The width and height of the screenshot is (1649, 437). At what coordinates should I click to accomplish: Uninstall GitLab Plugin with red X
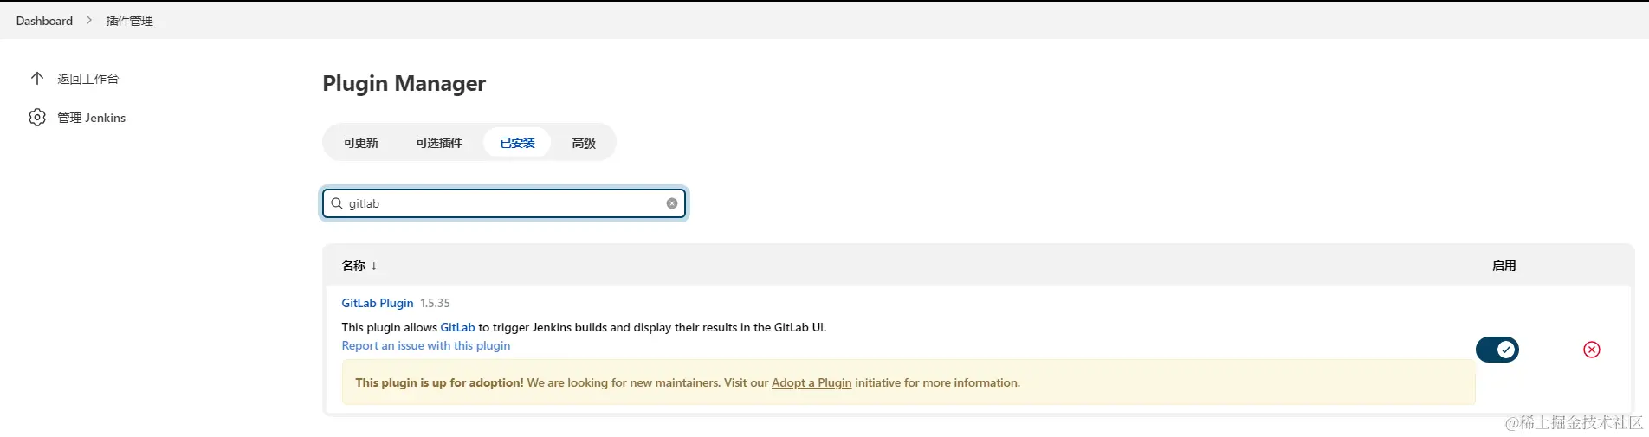click(x=1591, y=350)
